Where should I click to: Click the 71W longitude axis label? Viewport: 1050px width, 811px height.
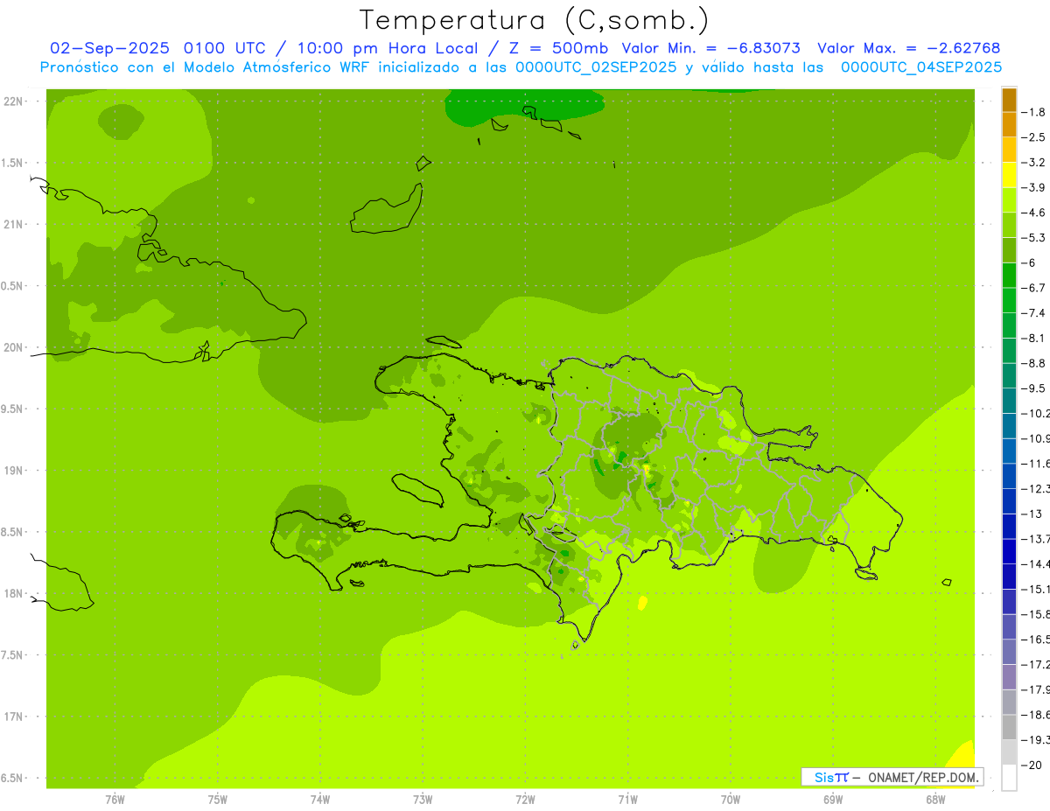point(627,800)
